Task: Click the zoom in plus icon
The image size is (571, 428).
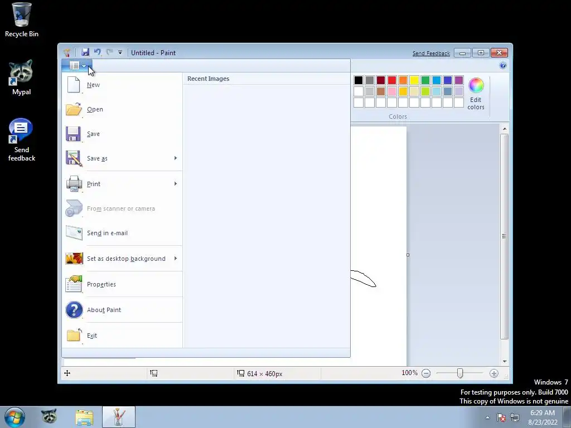Action: (x=494, y=373)
